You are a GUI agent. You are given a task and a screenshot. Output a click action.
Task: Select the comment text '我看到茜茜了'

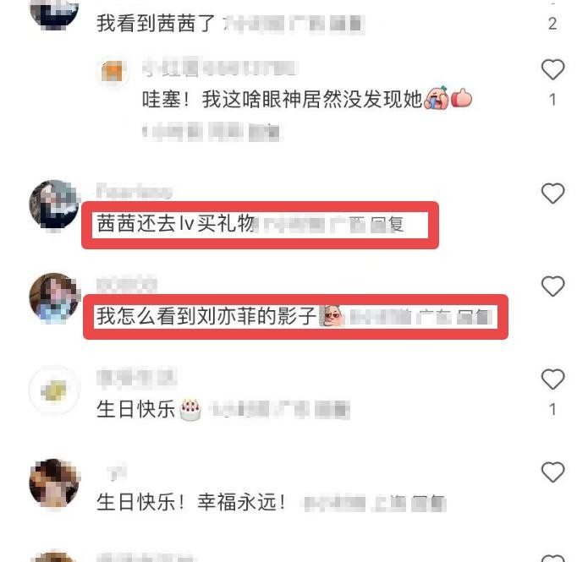pos(156,23)
